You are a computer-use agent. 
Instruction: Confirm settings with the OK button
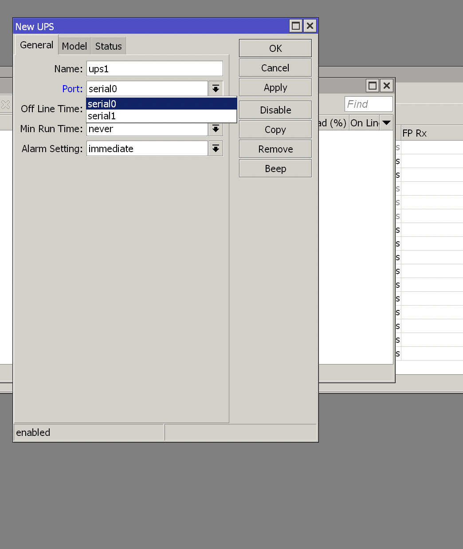coord(275,48)
